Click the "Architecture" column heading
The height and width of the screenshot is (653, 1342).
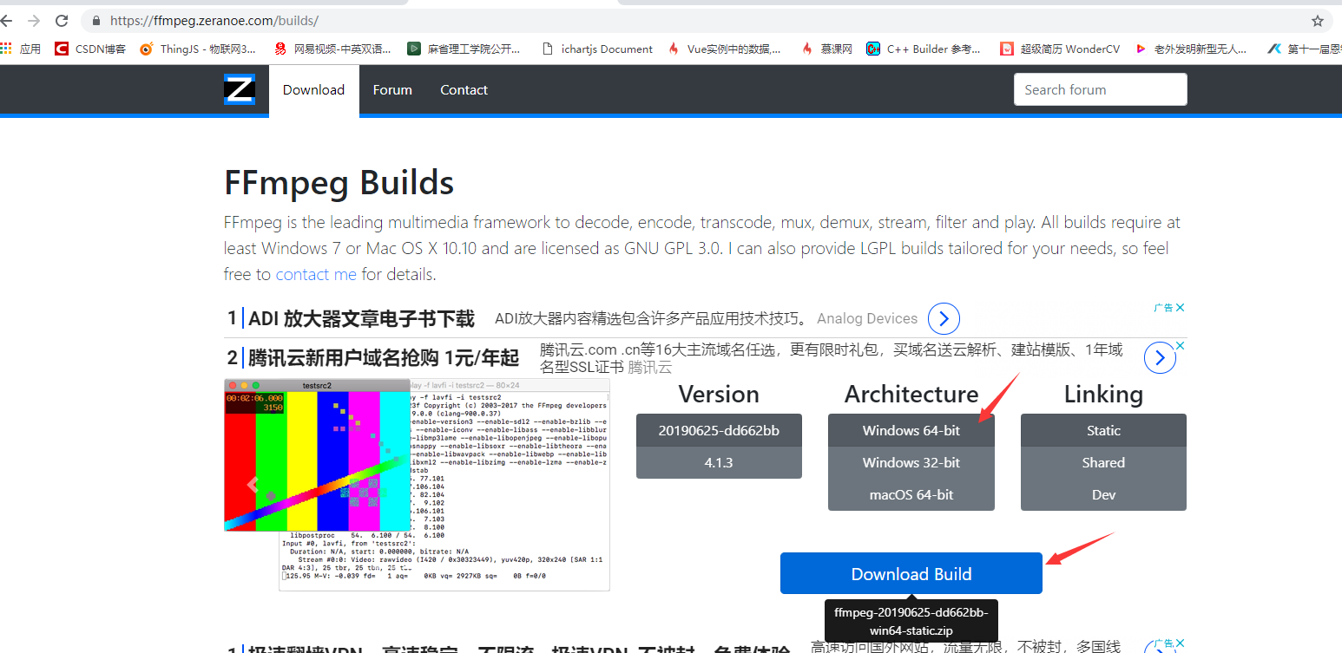pos(911,395)
